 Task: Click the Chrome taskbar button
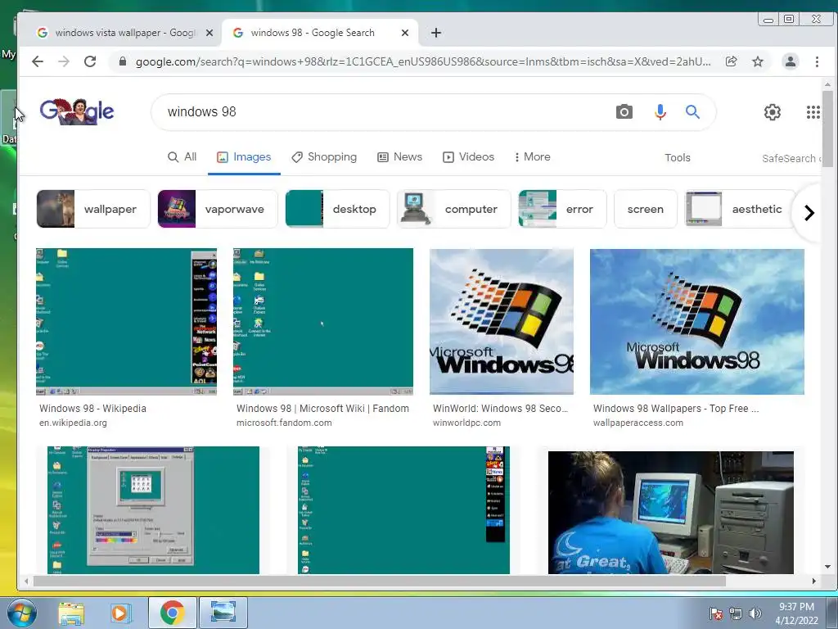click(172, 613)
